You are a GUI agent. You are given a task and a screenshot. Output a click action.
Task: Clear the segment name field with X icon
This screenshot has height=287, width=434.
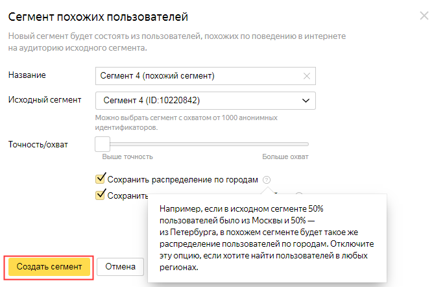click(x=307, y=76)
